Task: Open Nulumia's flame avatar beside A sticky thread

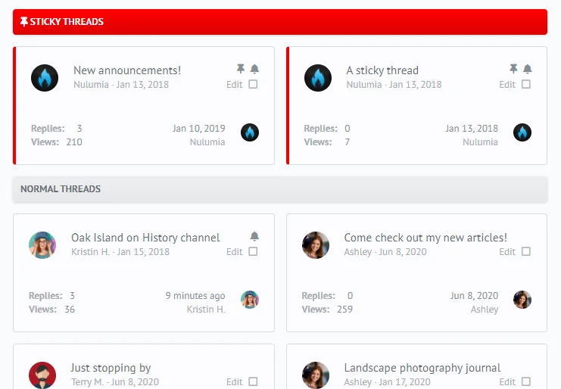Action: [x=318, y=78]
